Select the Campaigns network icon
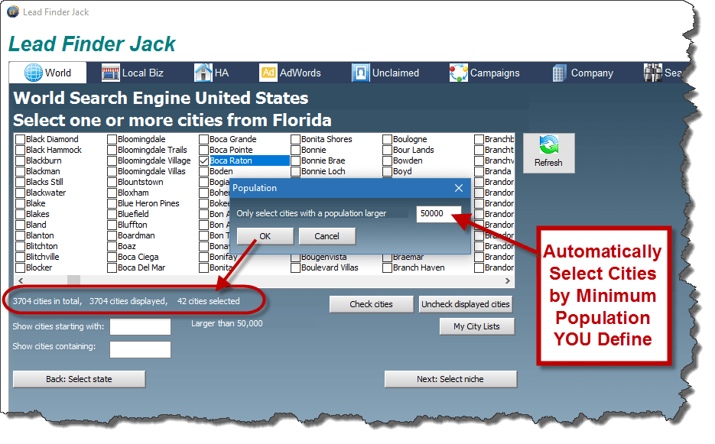Image resolution: width=715 pixels, height=444 pixels. click(x=458, y=73)
